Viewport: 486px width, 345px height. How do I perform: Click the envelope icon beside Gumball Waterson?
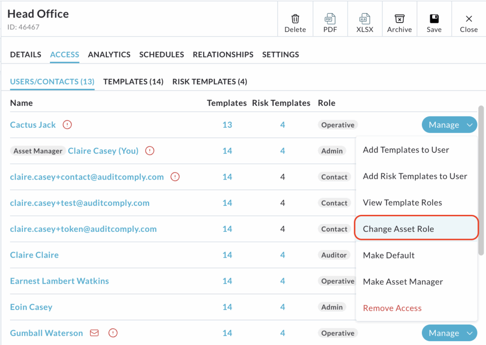pos(94,333)
